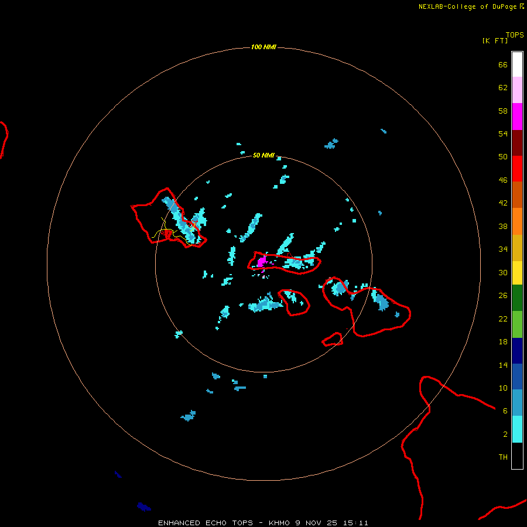Viewport: 527px width, 527px height.
Task: Click the legend value 54
Action: (x=503, y=134)
